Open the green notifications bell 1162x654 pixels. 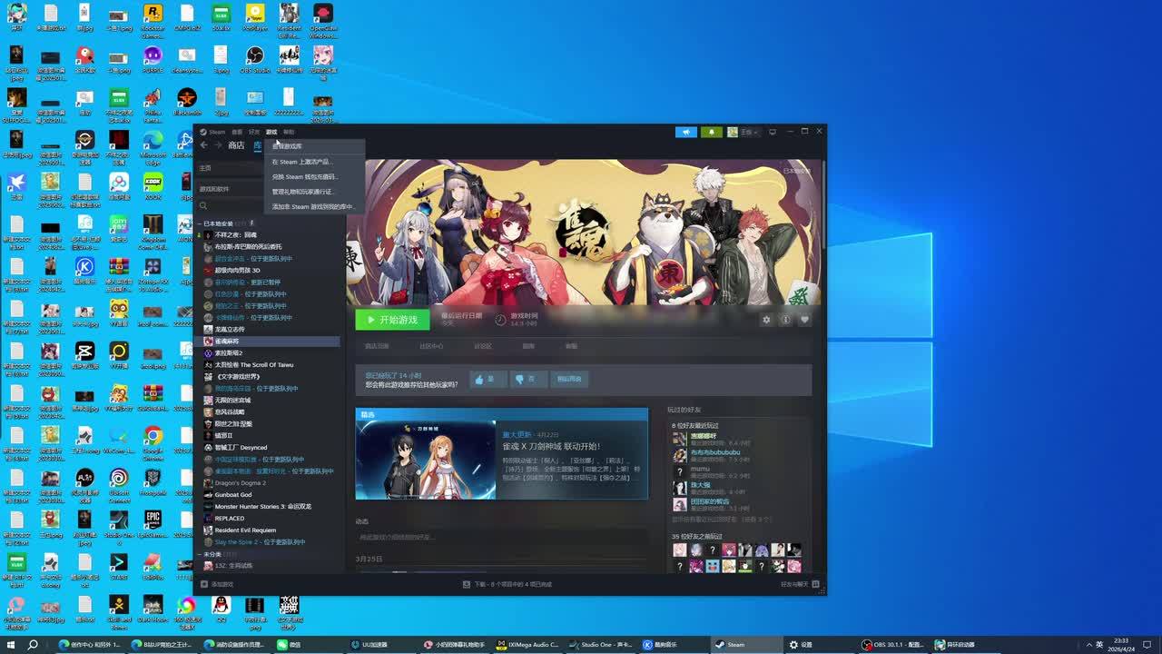[712, 132]
